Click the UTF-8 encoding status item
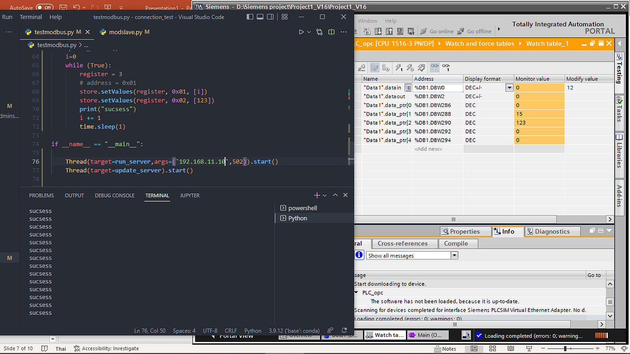 [210, 331]
